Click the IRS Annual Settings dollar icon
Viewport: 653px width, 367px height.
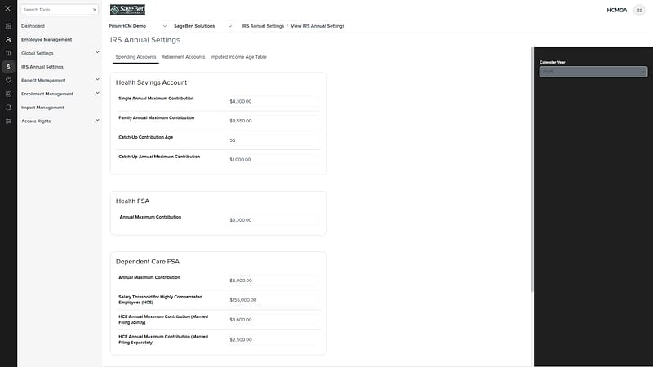(x=8, y=67)
